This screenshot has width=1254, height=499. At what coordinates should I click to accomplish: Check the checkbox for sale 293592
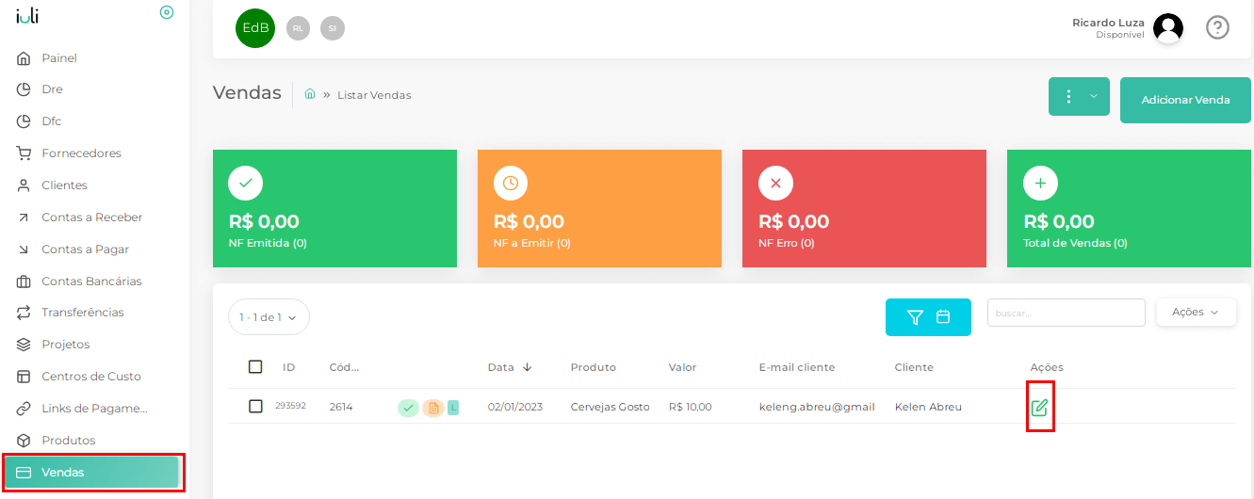point(255,407)
